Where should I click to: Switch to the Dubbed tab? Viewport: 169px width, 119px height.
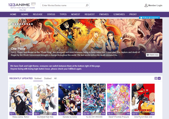48,78
